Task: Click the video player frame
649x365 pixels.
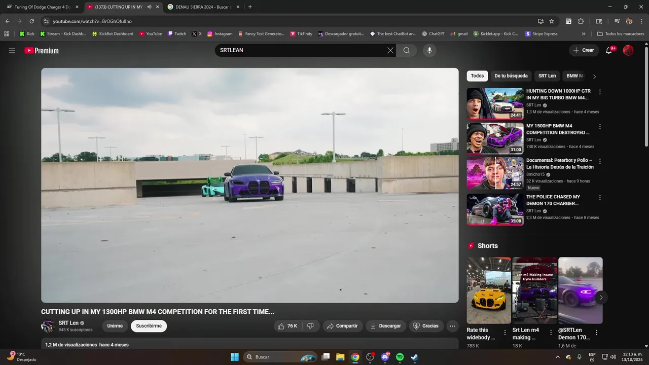Action: pos(250,186)
